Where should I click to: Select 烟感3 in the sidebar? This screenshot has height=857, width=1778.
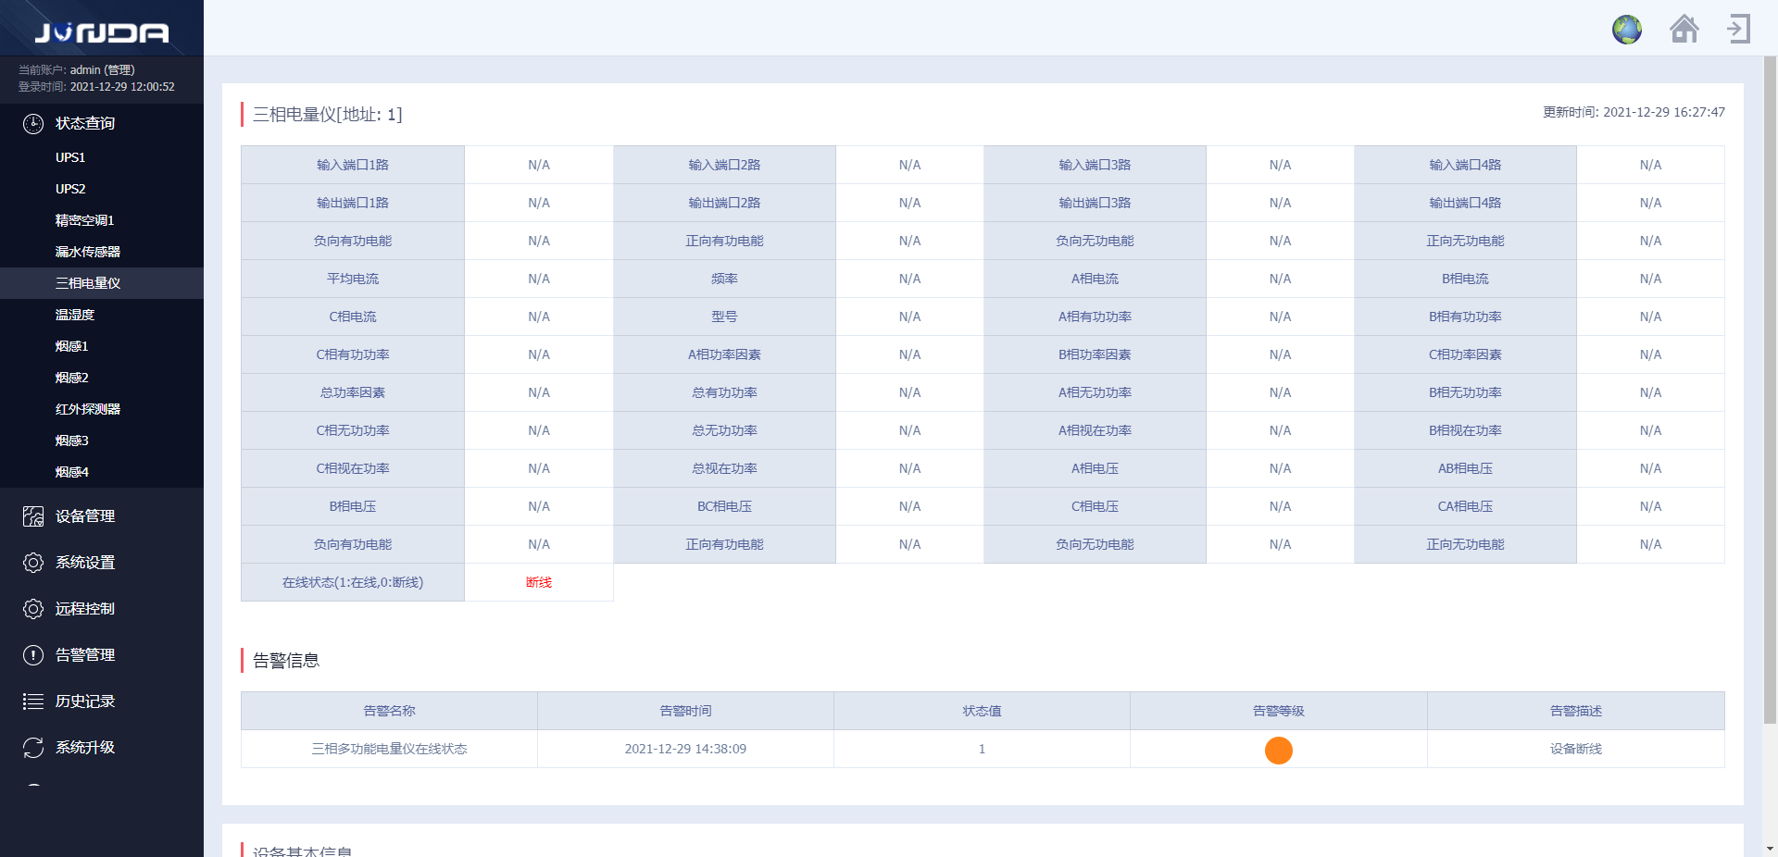[x=71, y=441]
